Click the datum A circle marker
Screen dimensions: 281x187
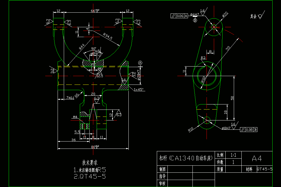tap(140, 63)
